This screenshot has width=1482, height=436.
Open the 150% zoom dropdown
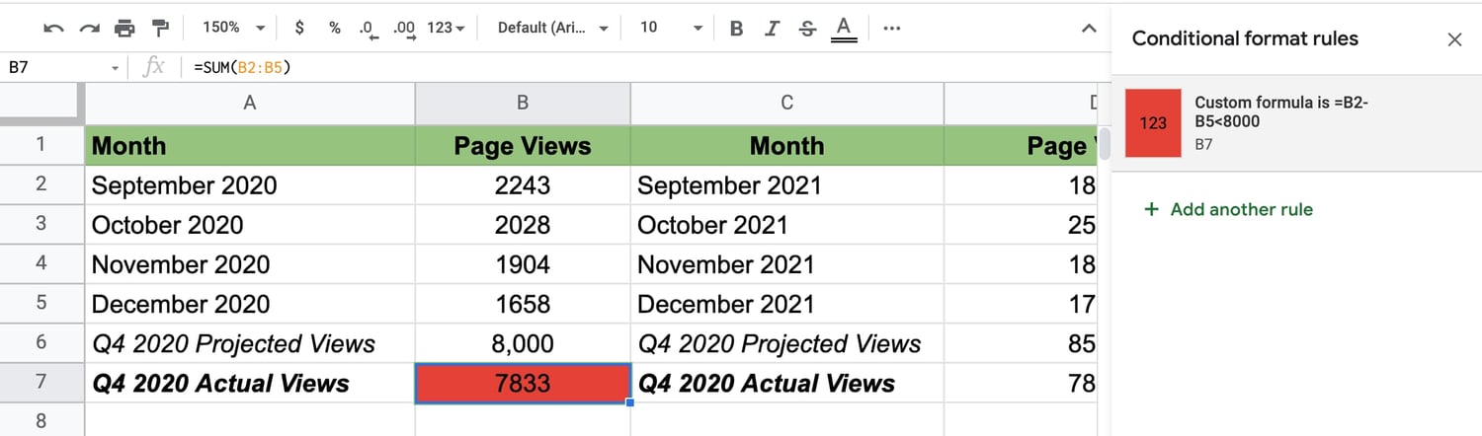233,28
